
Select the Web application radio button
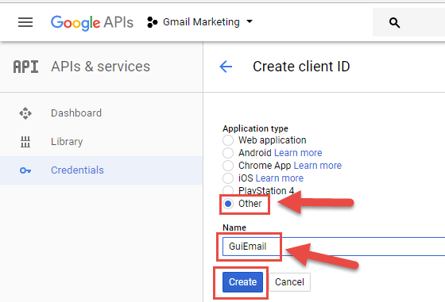click(228, 140)
